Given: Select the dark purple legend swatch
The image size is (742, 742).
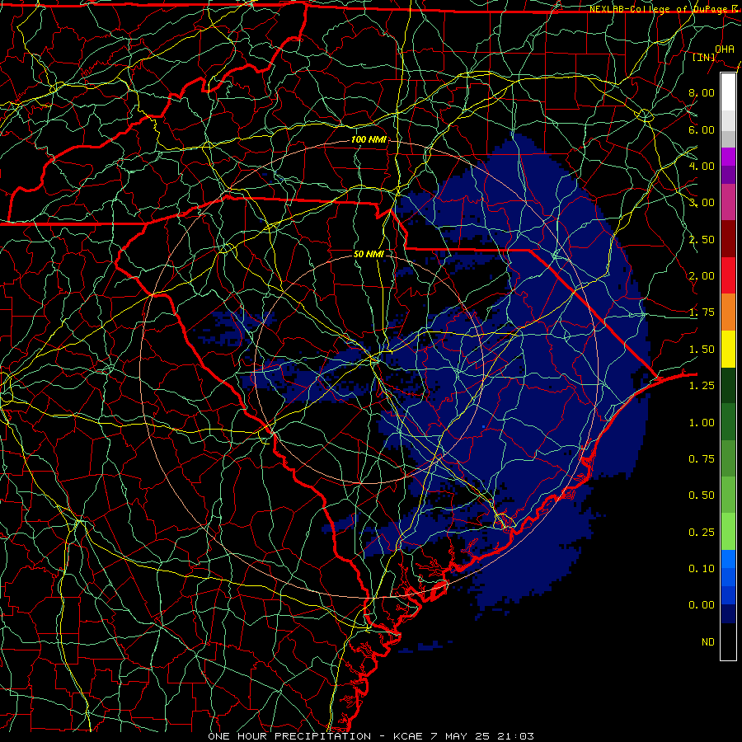Looking at the screenshot, I should point(728,175).
